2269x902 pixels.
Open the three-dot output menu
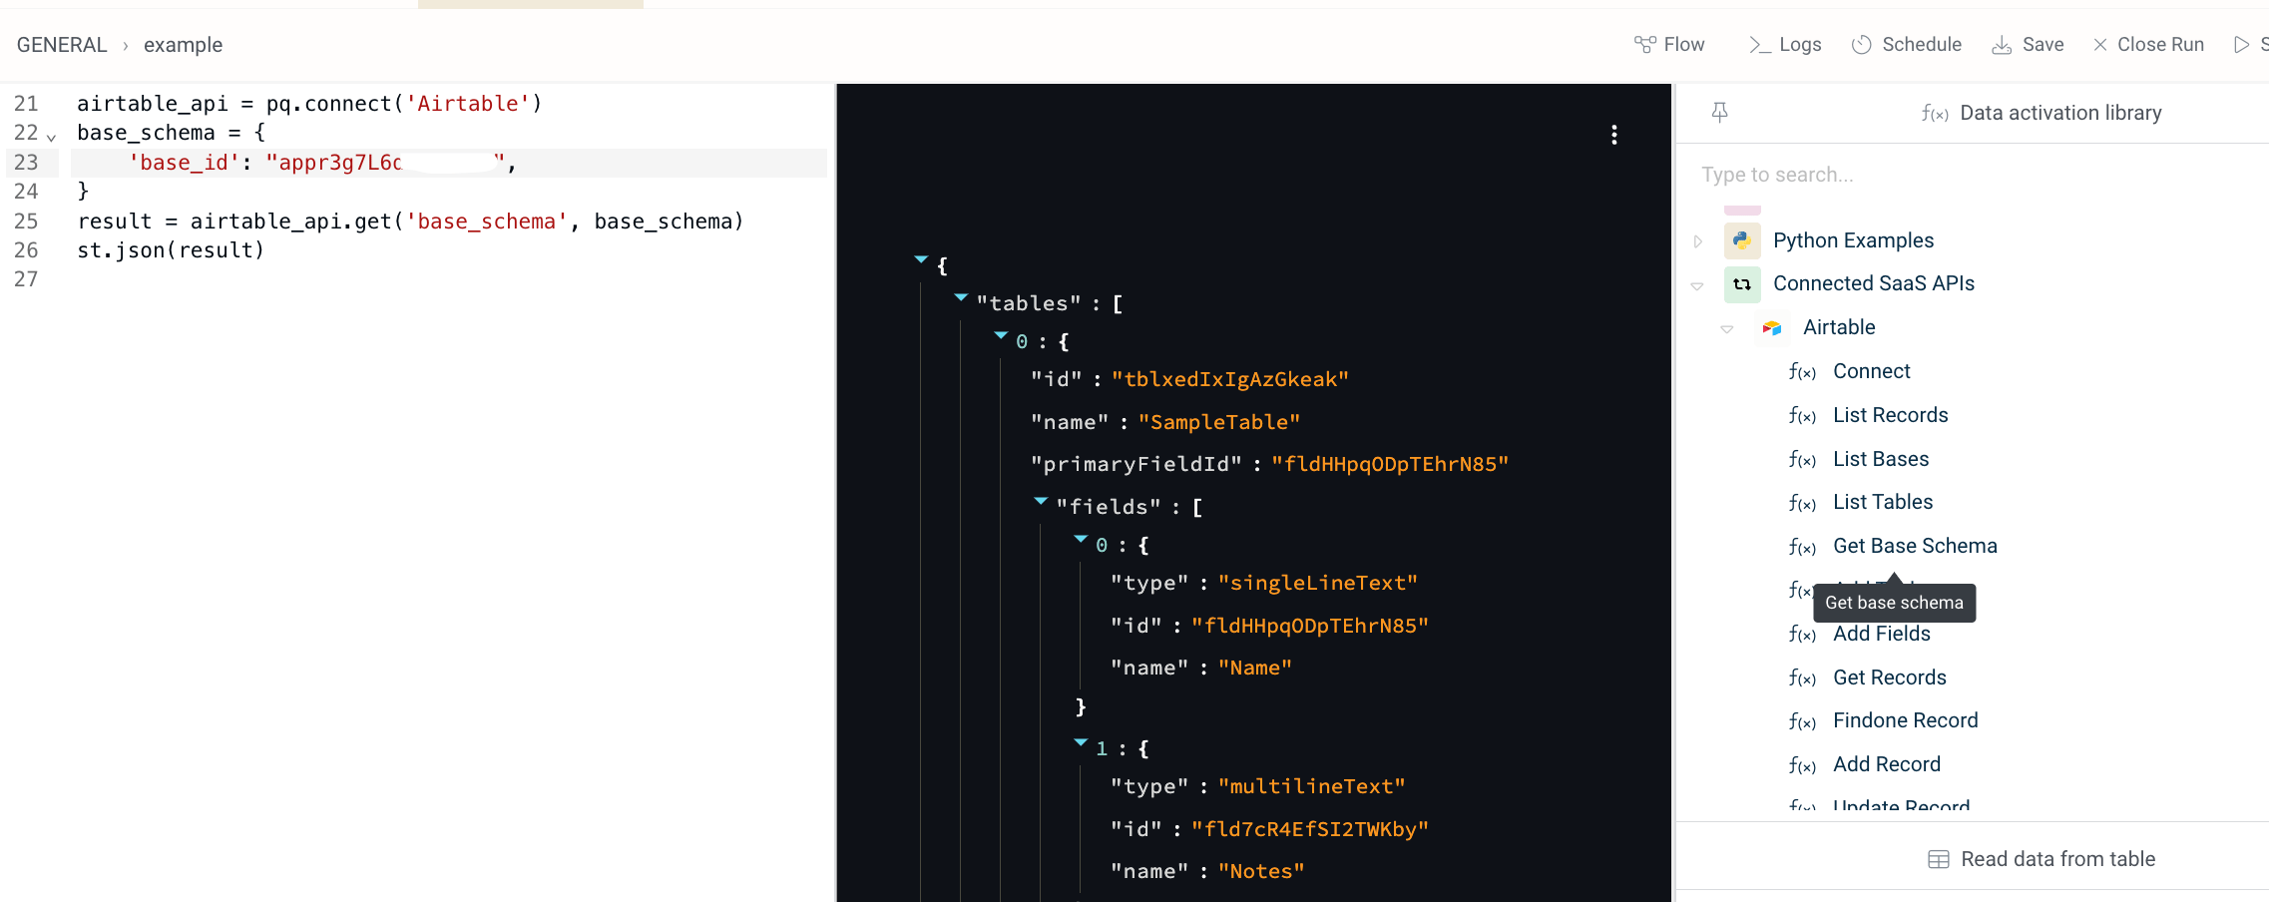(1614, 135)
